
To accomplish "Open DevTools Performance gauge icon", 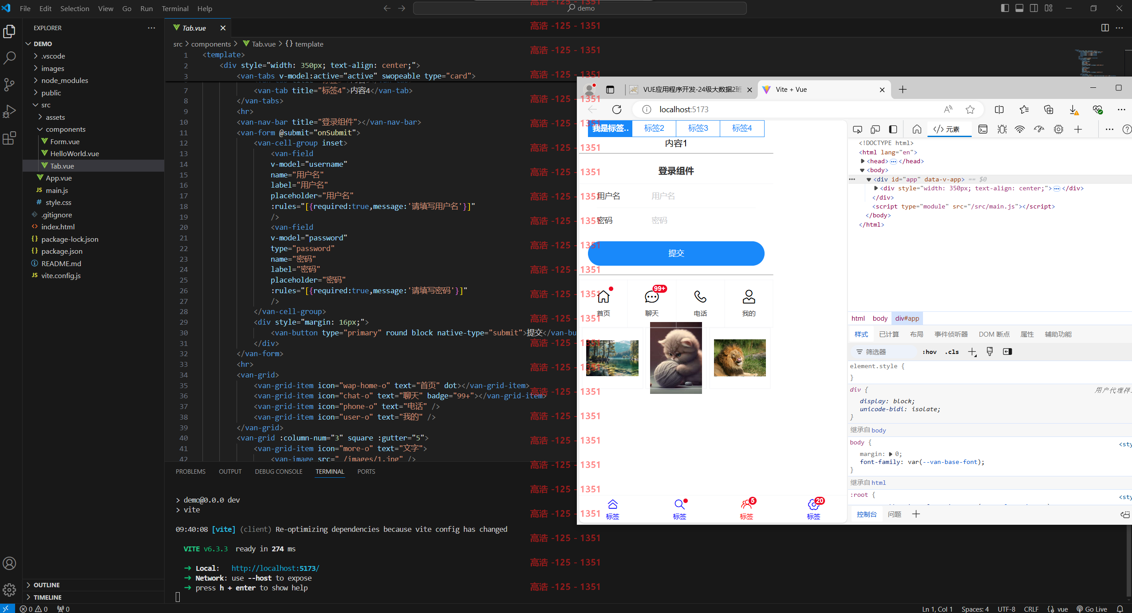I will point(1039,129).
